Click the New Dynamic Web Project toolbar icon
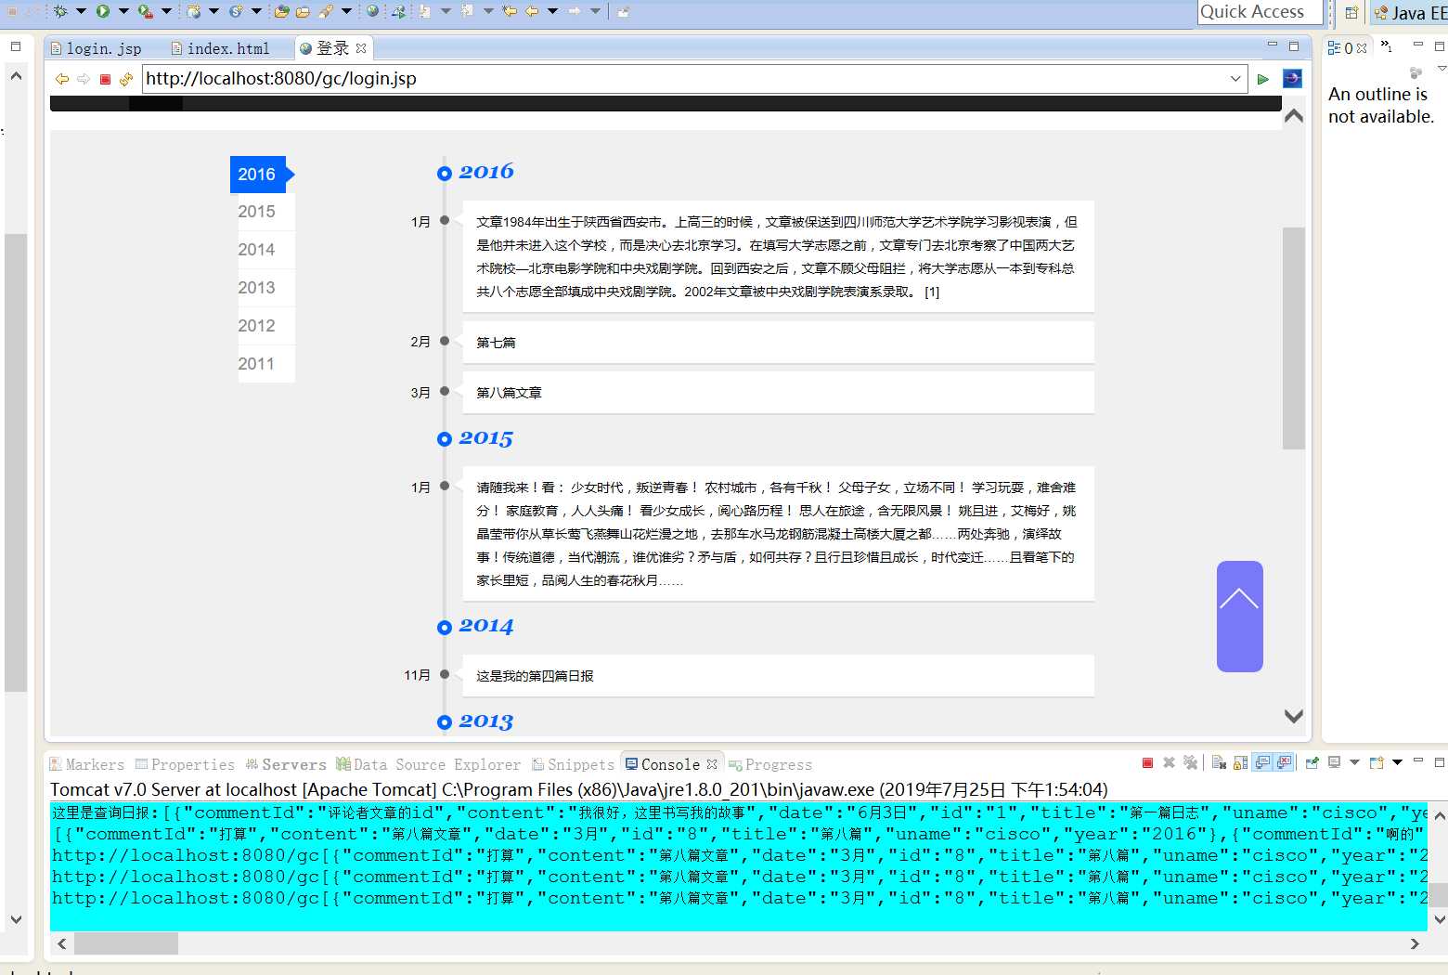This screenshot has height=975, width=1448. [193, 11]
